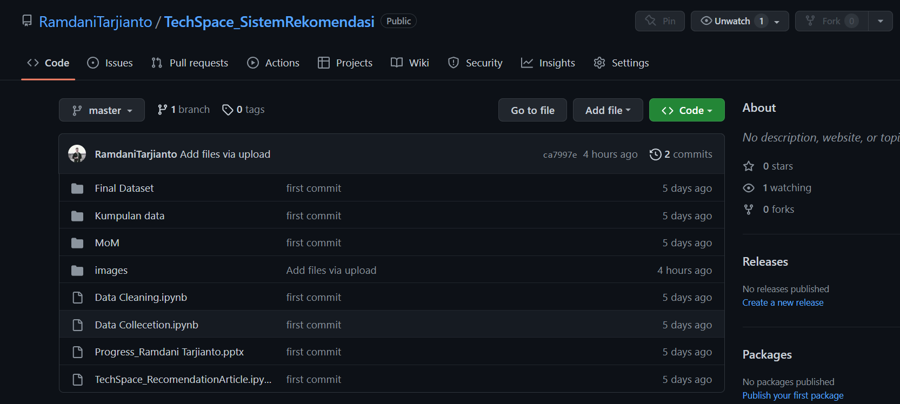Click file icon for TechSpace_RecomendationArticle notebook

pos(78,380)
